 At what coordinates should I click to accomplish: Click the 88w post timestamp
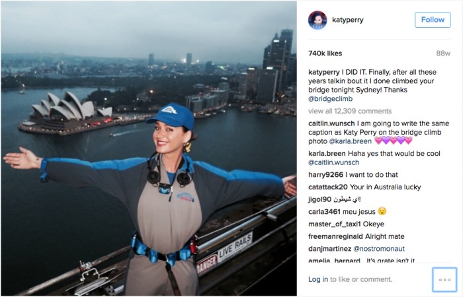[x=443, y=53]
